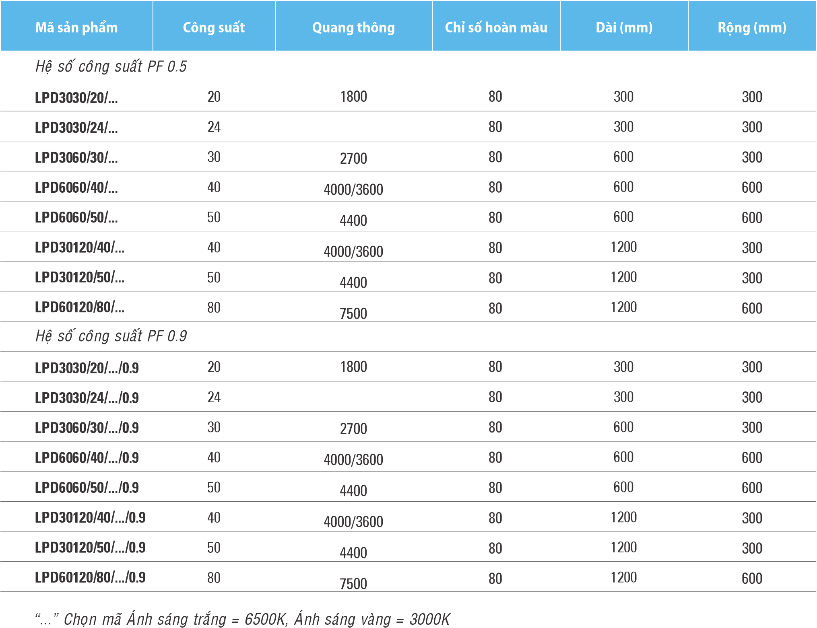Click width 600 in LPD60120/80/.../0.9 row

752,579
